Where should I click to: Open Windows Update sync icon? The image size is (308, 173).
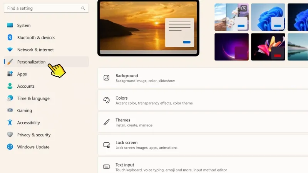tap(10, 147)
